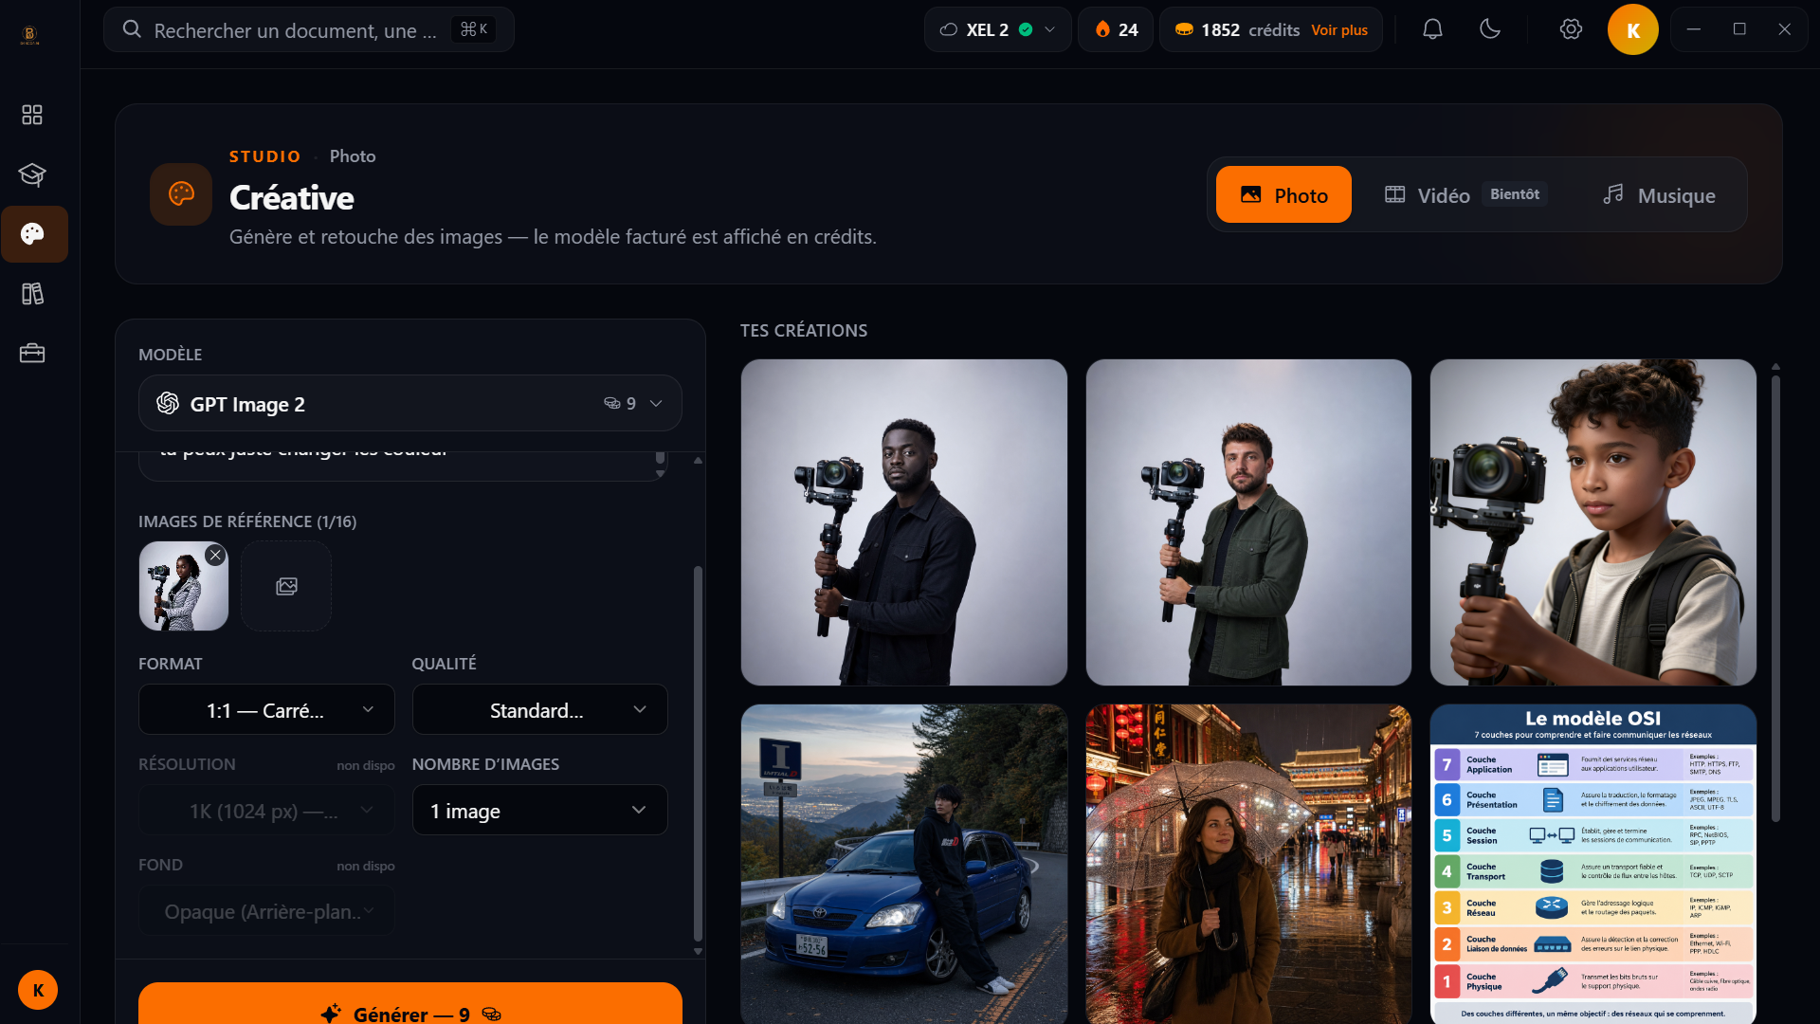Open creation of woman with umbrella
The width and height of the screenshot is (1820, 1024).
coord(1248,864)
